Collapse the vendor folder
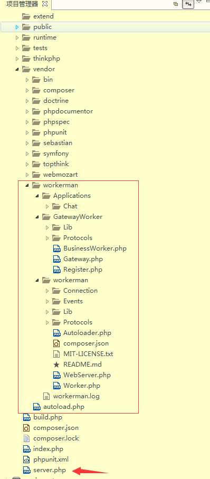 pos(17,69)
